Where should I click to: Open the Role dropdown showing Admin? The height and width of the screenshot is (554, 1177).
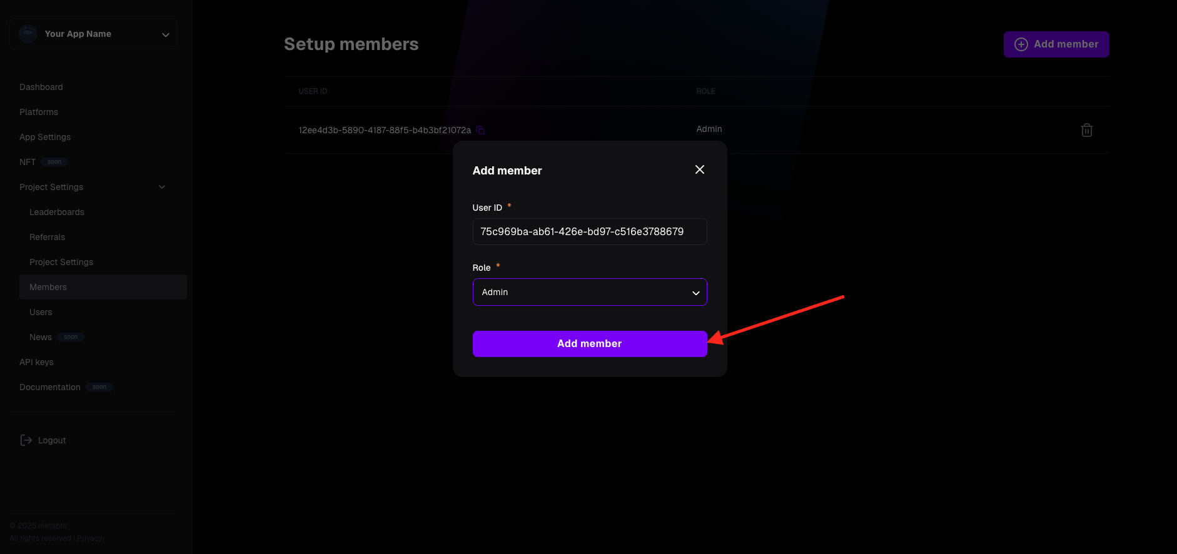coord(590,292)
